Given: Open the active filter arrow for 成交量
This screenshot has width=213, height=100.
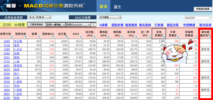Looking at the screenshot, I should point(67,37).
